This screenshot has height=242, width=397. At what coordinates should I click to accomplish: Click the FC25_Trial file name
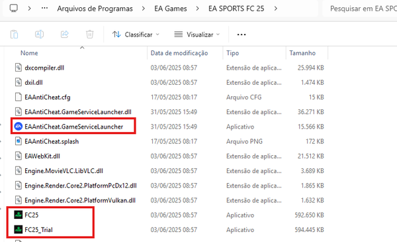[38, 230]
